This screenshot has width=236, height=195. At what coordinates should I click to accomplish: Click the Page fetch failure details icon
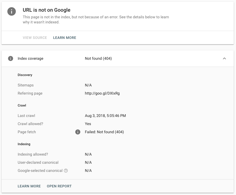(78, 132)
